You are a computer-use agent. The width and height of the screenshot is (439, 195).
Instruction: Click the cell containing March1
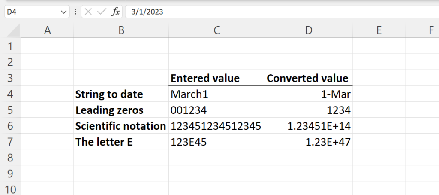(216, 94)
